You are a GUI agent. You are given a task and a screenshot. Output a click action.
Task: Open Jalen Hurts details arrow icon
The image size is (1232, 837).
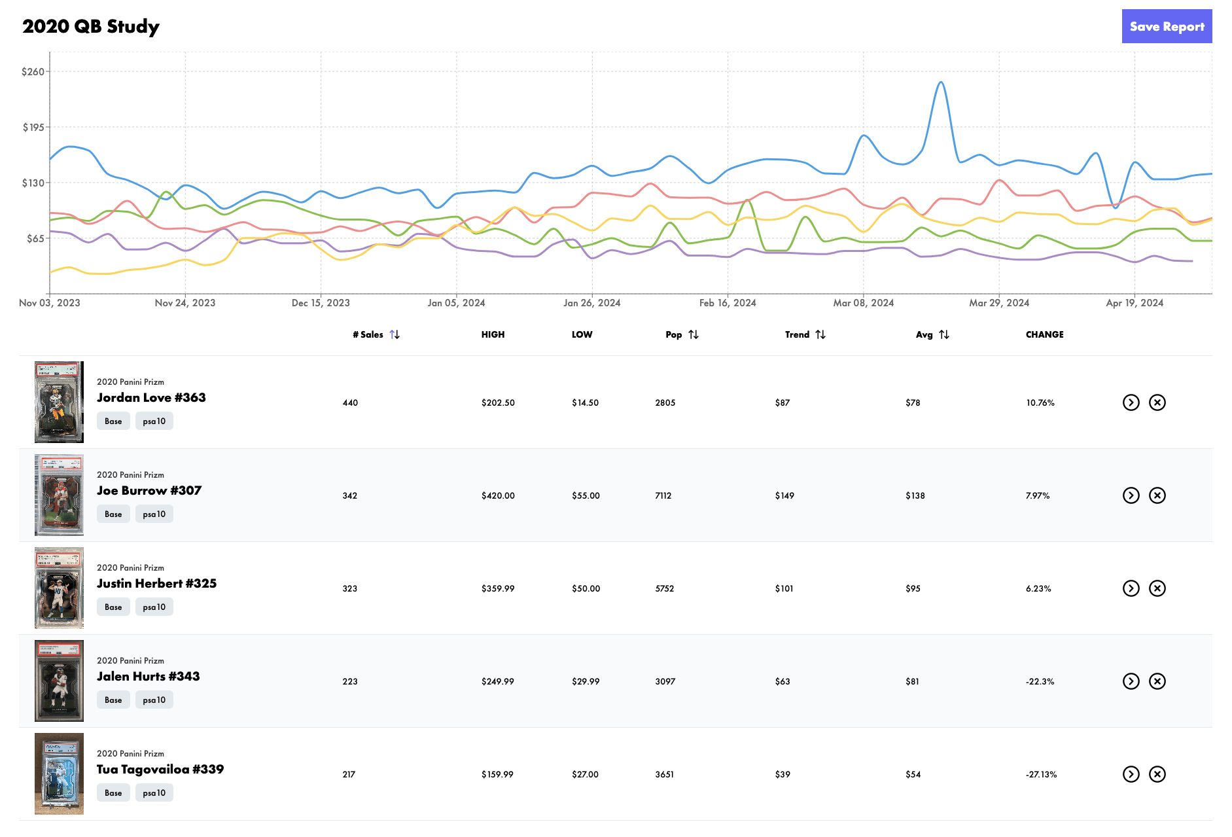[1131, 681]
